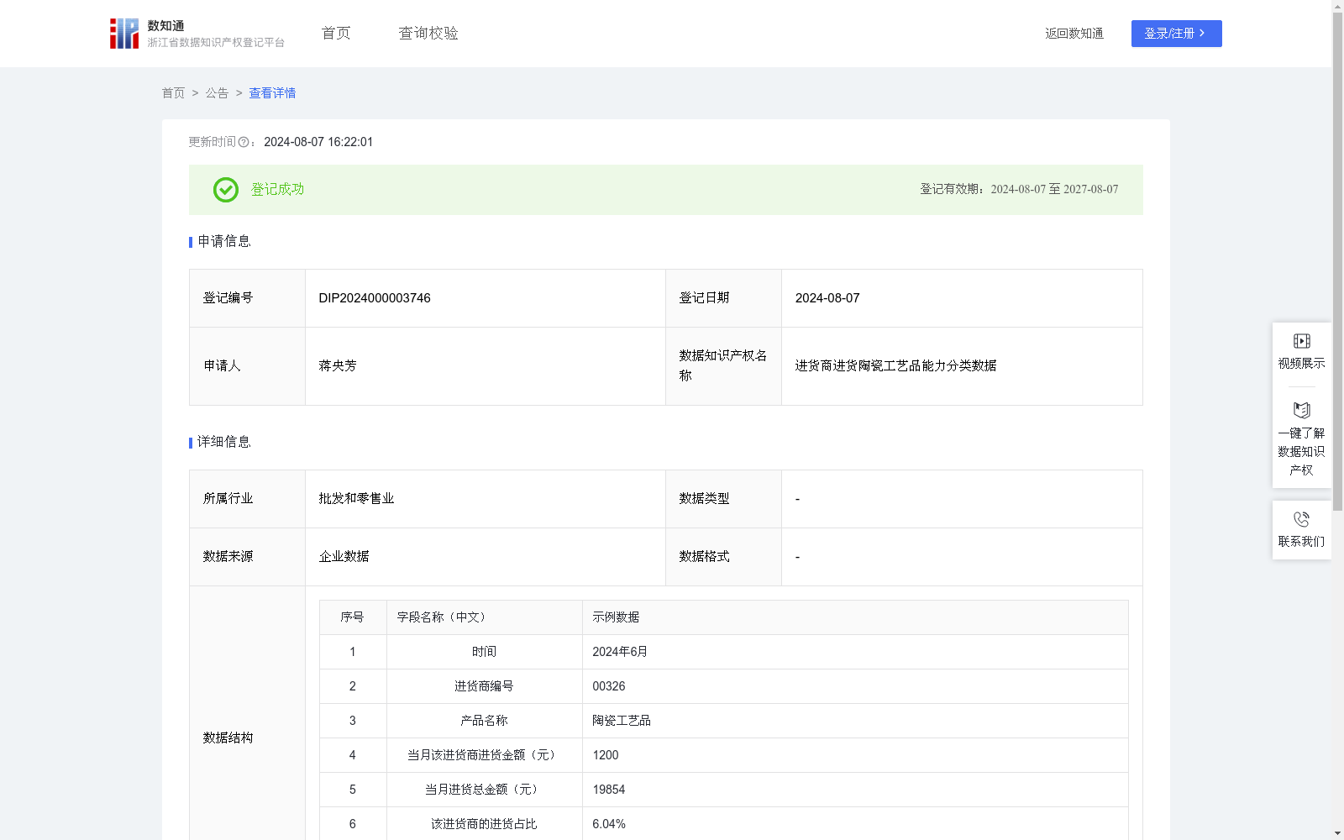Click field 该进货商的进货占比
The width and height of the screenshot is (1344, 840).
click(484, 824)
